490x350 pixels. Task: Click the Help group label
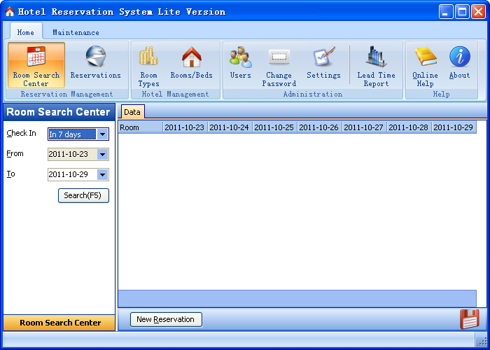click(x=441, y=94)
